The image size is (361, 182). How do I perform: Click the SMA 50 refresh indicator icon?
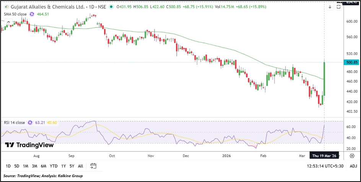click(x=32, y=14)
